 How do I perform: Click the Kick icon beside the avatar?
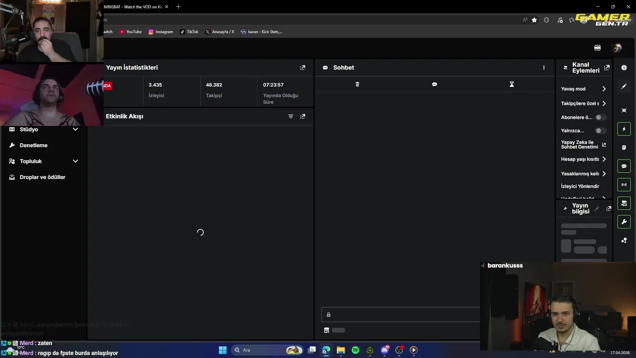tap(598, 48)
